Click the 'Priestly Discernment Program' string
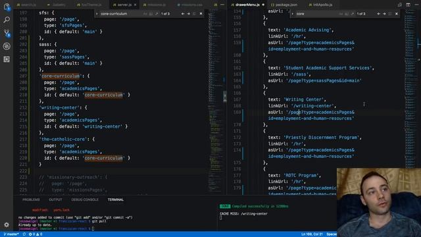The height and width of the screenshot is (237, 421). pos(322,138)
